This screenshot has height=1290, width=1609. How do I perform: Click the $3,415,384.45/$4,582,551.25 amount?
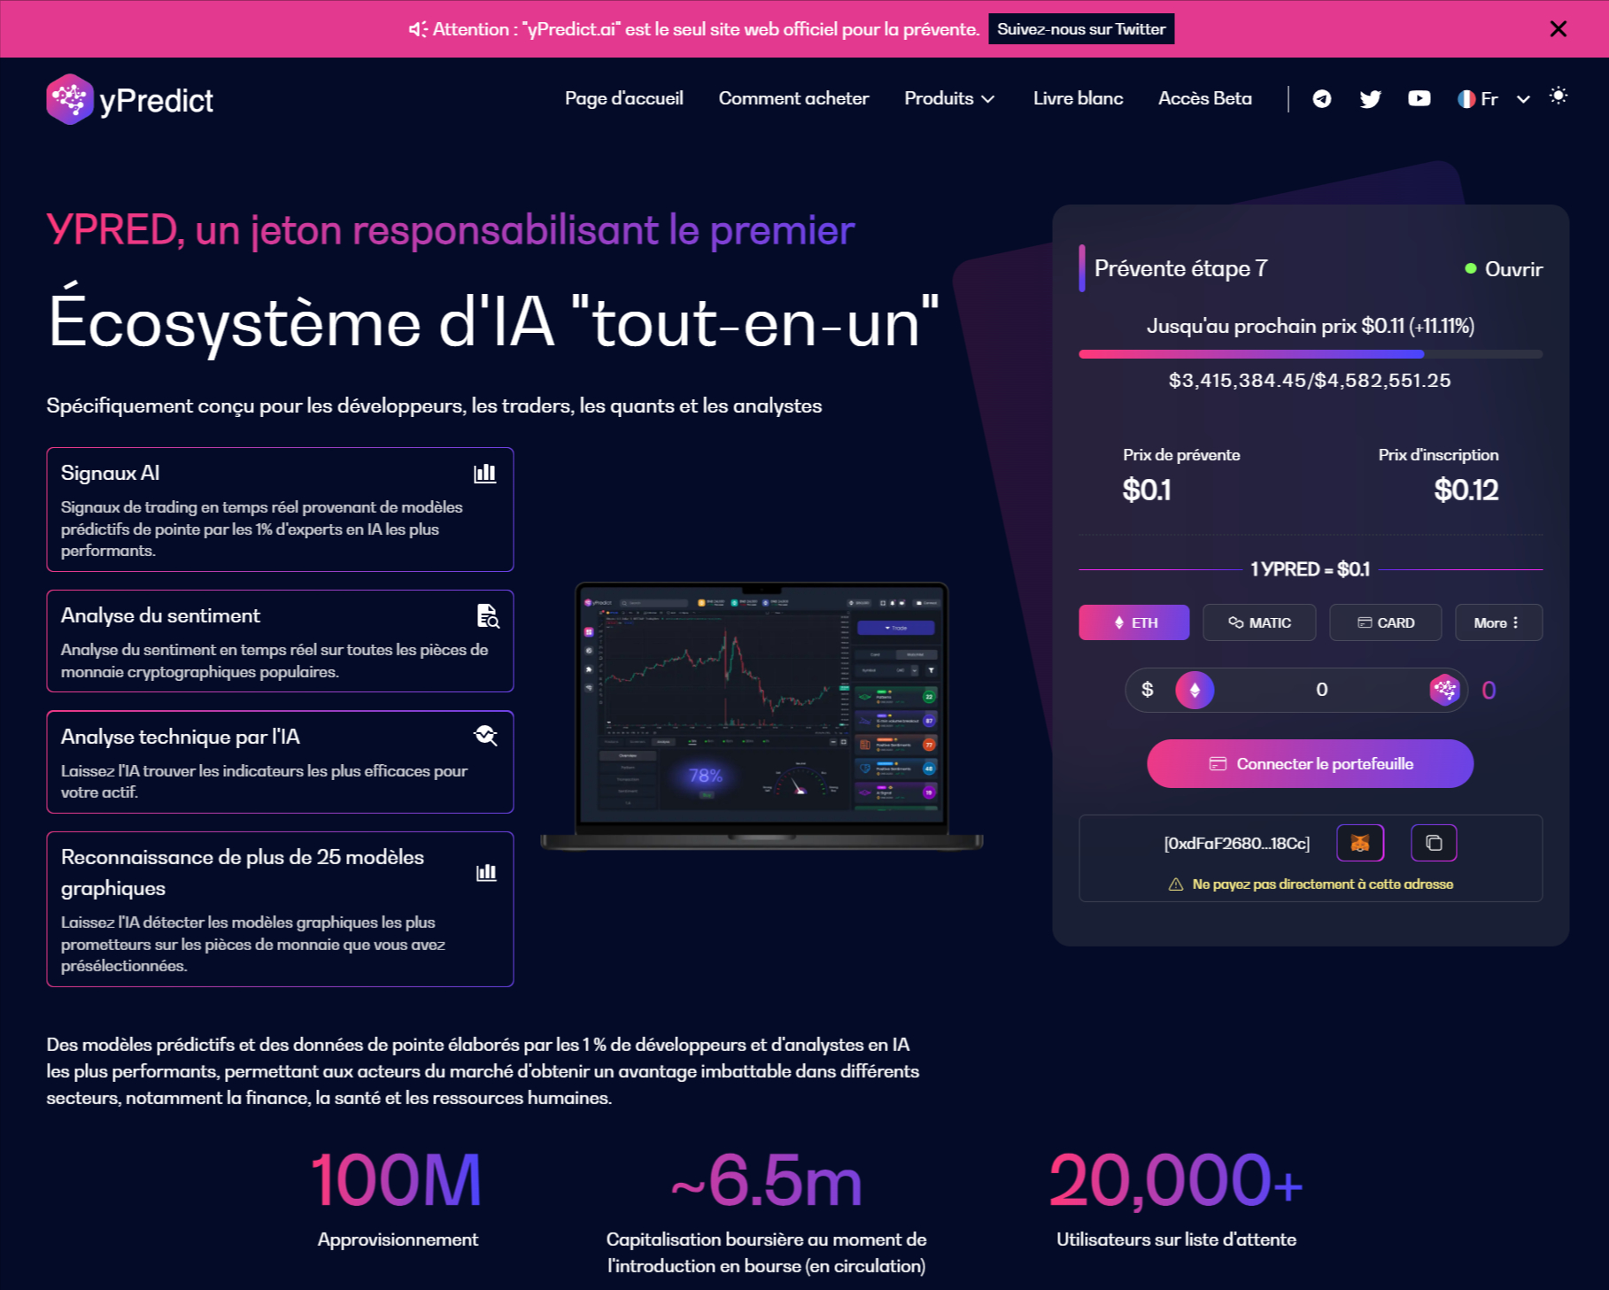coord(1310,380)
